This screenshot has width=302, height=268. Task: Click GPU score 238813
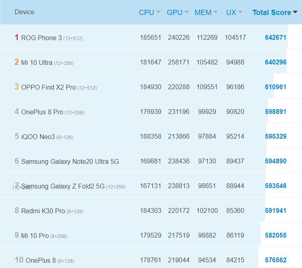pyautogui.click(x=179, y=186)
